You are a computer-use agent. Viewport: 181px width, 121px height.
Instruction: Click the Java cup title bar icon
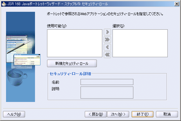(4, 4)
